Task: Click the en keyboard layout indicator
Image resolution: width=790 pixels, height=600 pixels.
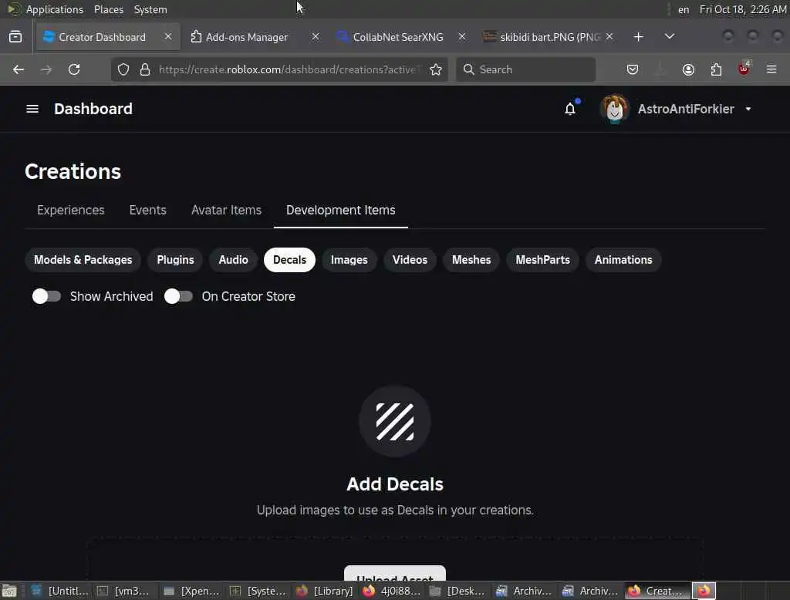Action: point(684,9)
